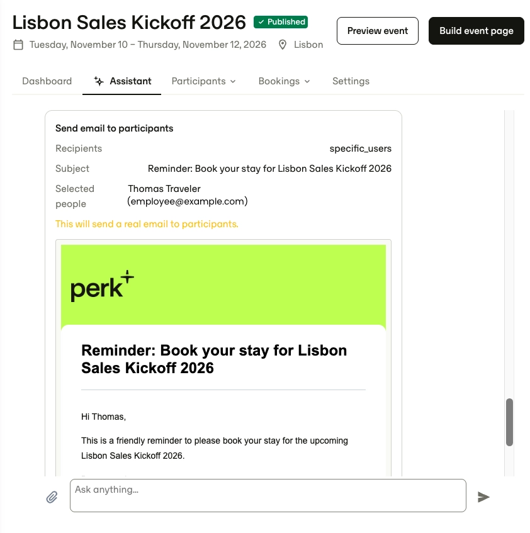
Task: Expand the Bookings dropdown chevron
Action: coord(307,82)
